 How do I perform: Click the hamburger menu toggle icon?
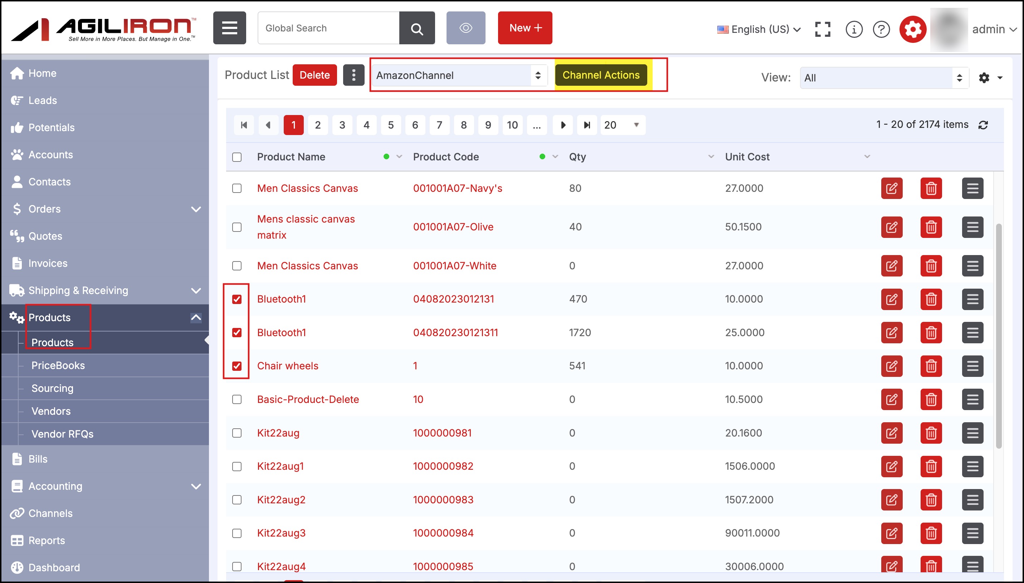[x=229, y=28]
